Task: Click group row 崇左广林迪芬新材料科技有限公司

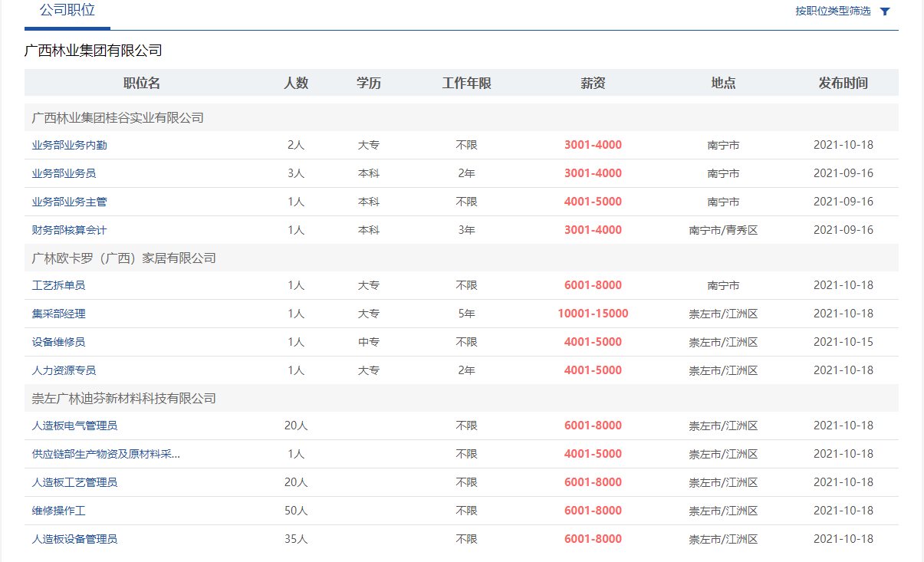Action: [462, 398]
